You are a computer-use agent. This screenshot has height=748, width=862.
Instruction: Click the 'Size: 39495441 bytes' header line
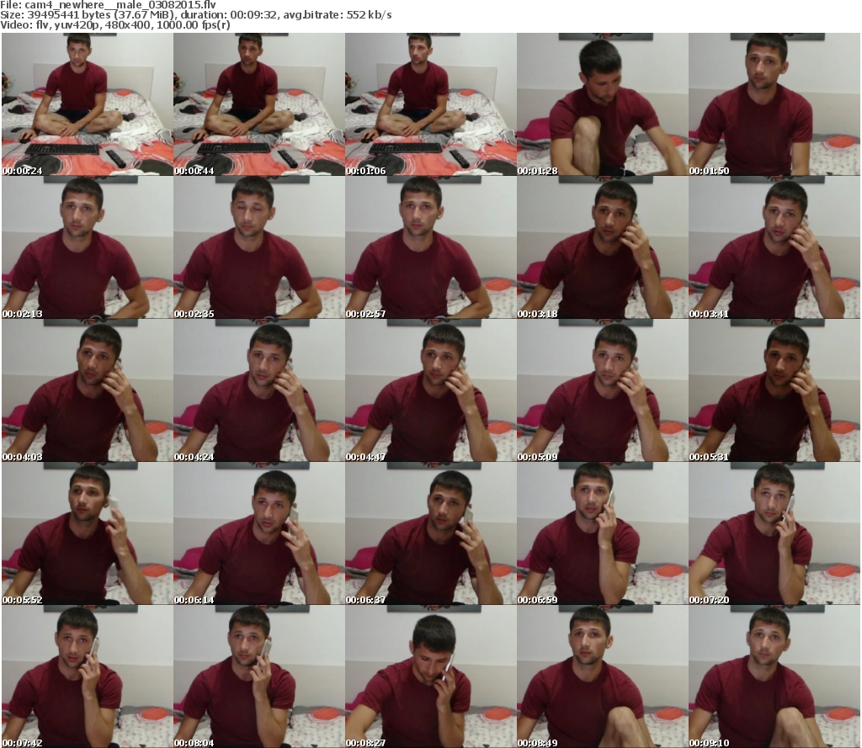pos(196,15)
